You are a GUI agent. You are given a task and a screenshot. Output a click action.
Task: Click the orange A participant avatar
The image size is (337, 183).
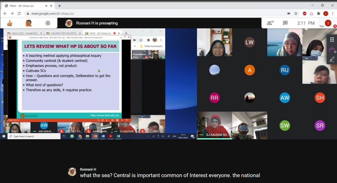(249, 70)
